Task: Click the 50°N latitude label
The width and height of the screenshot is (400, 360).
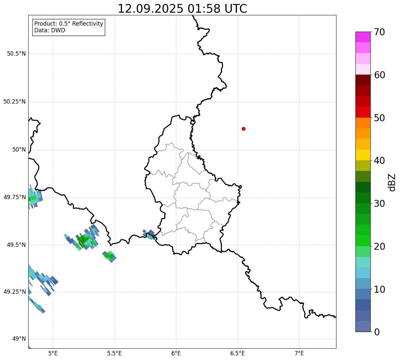Action: click(19, 150)
